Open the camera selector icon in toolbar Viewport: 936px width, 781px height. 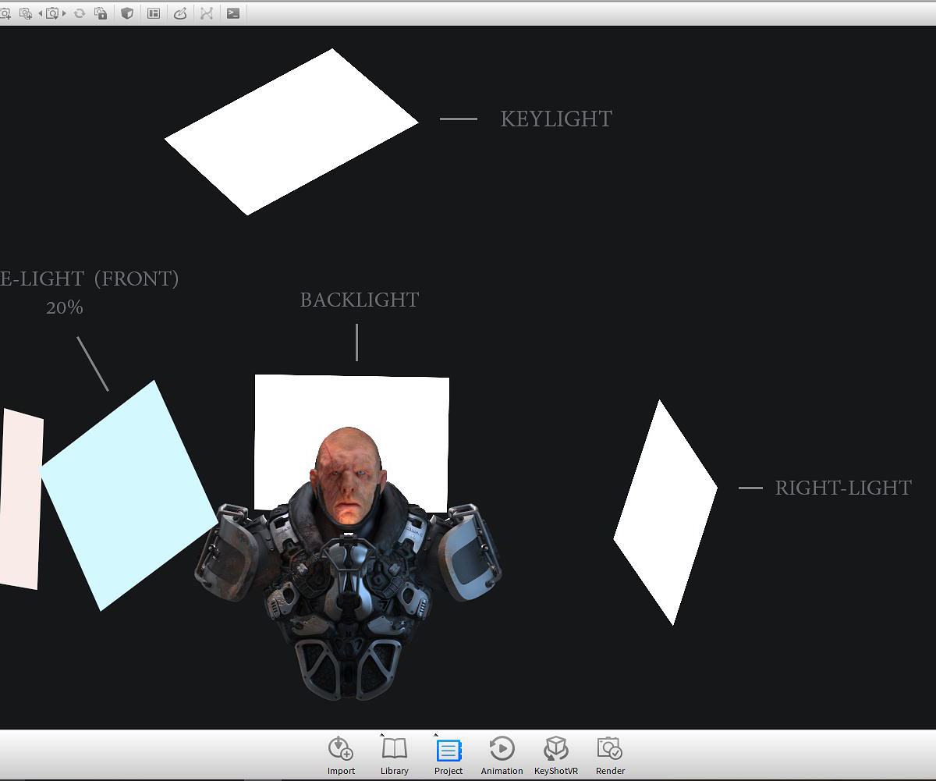coord(52,13)
